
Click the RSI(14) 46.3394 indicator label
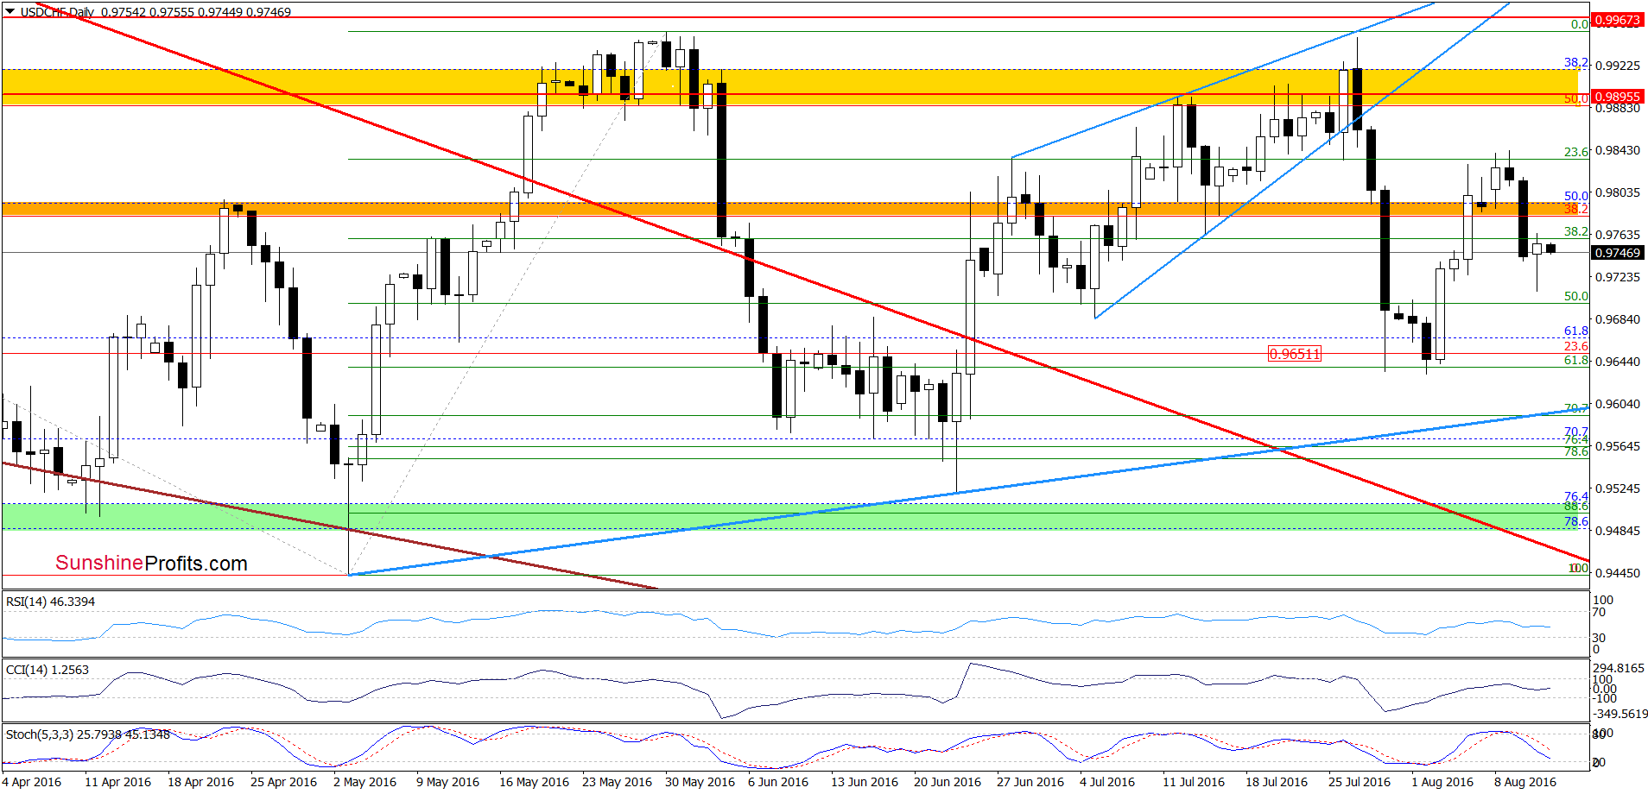point(50,602)
